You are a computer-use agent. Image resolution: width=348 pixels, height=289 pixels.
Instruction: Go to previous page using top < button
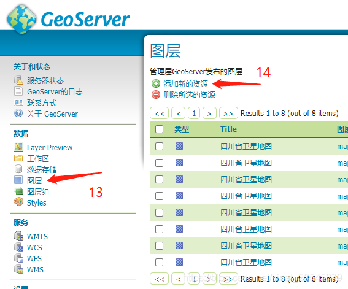(x=179, y=113)
